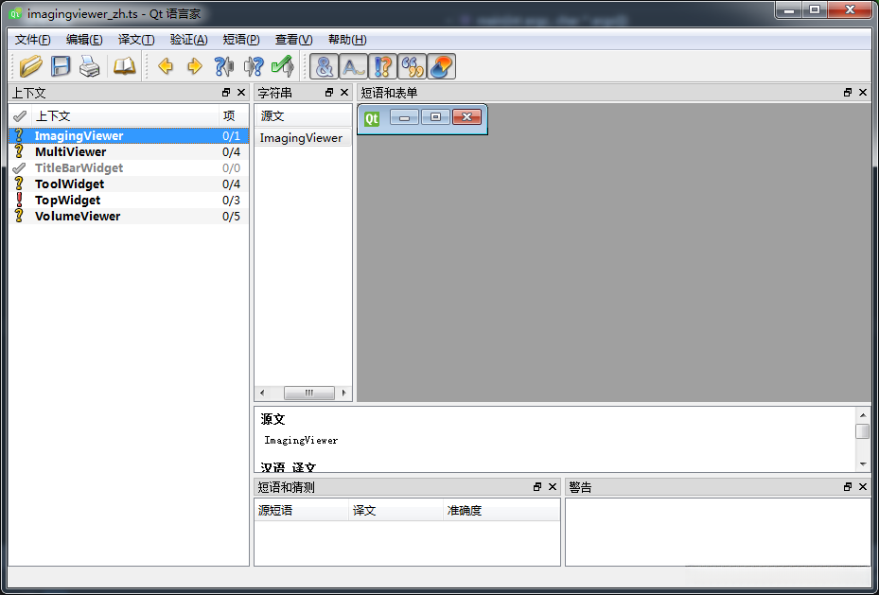The width and height of the screenshot is (879, 595).
Task: Select the ImagingViewer context row
Action: [x=129, y=135]
